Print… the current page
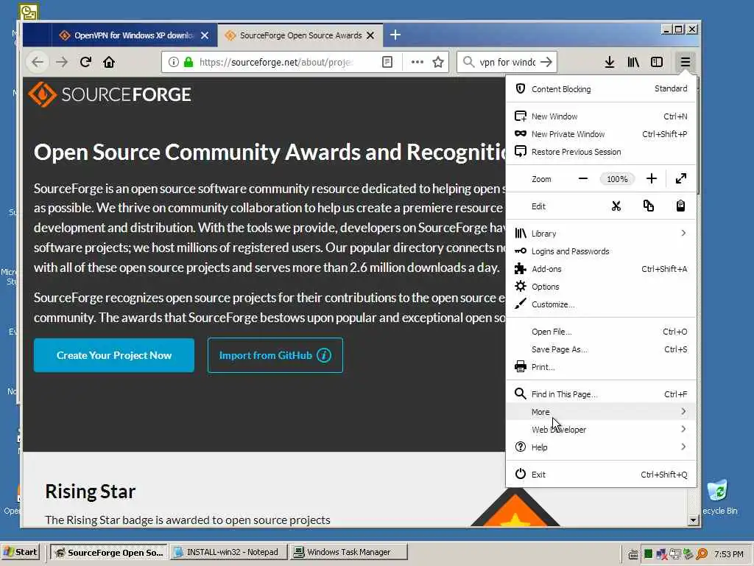 [x=601, y=367]
